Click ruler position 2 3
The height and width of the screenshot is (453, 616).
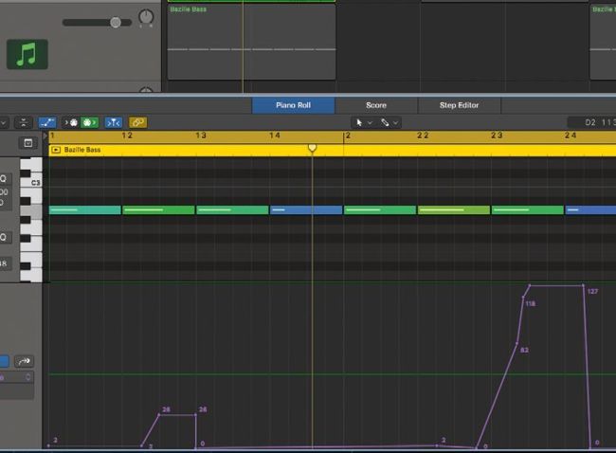point(497,136)
